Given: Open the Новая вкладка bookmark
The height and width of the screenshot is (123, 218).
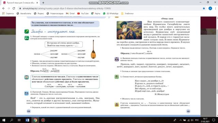Looking at the screenshot, I should 55,14.
